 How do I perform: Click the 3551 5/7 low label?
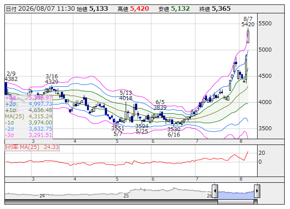pos(118,131)
